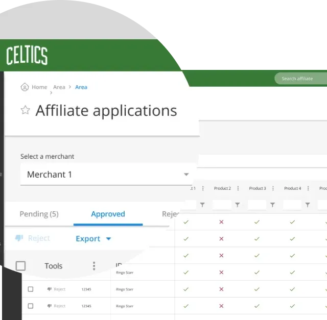This screenshot has height=320, width=327.
Task: Click the Tools column header
Action: (53, 266)
